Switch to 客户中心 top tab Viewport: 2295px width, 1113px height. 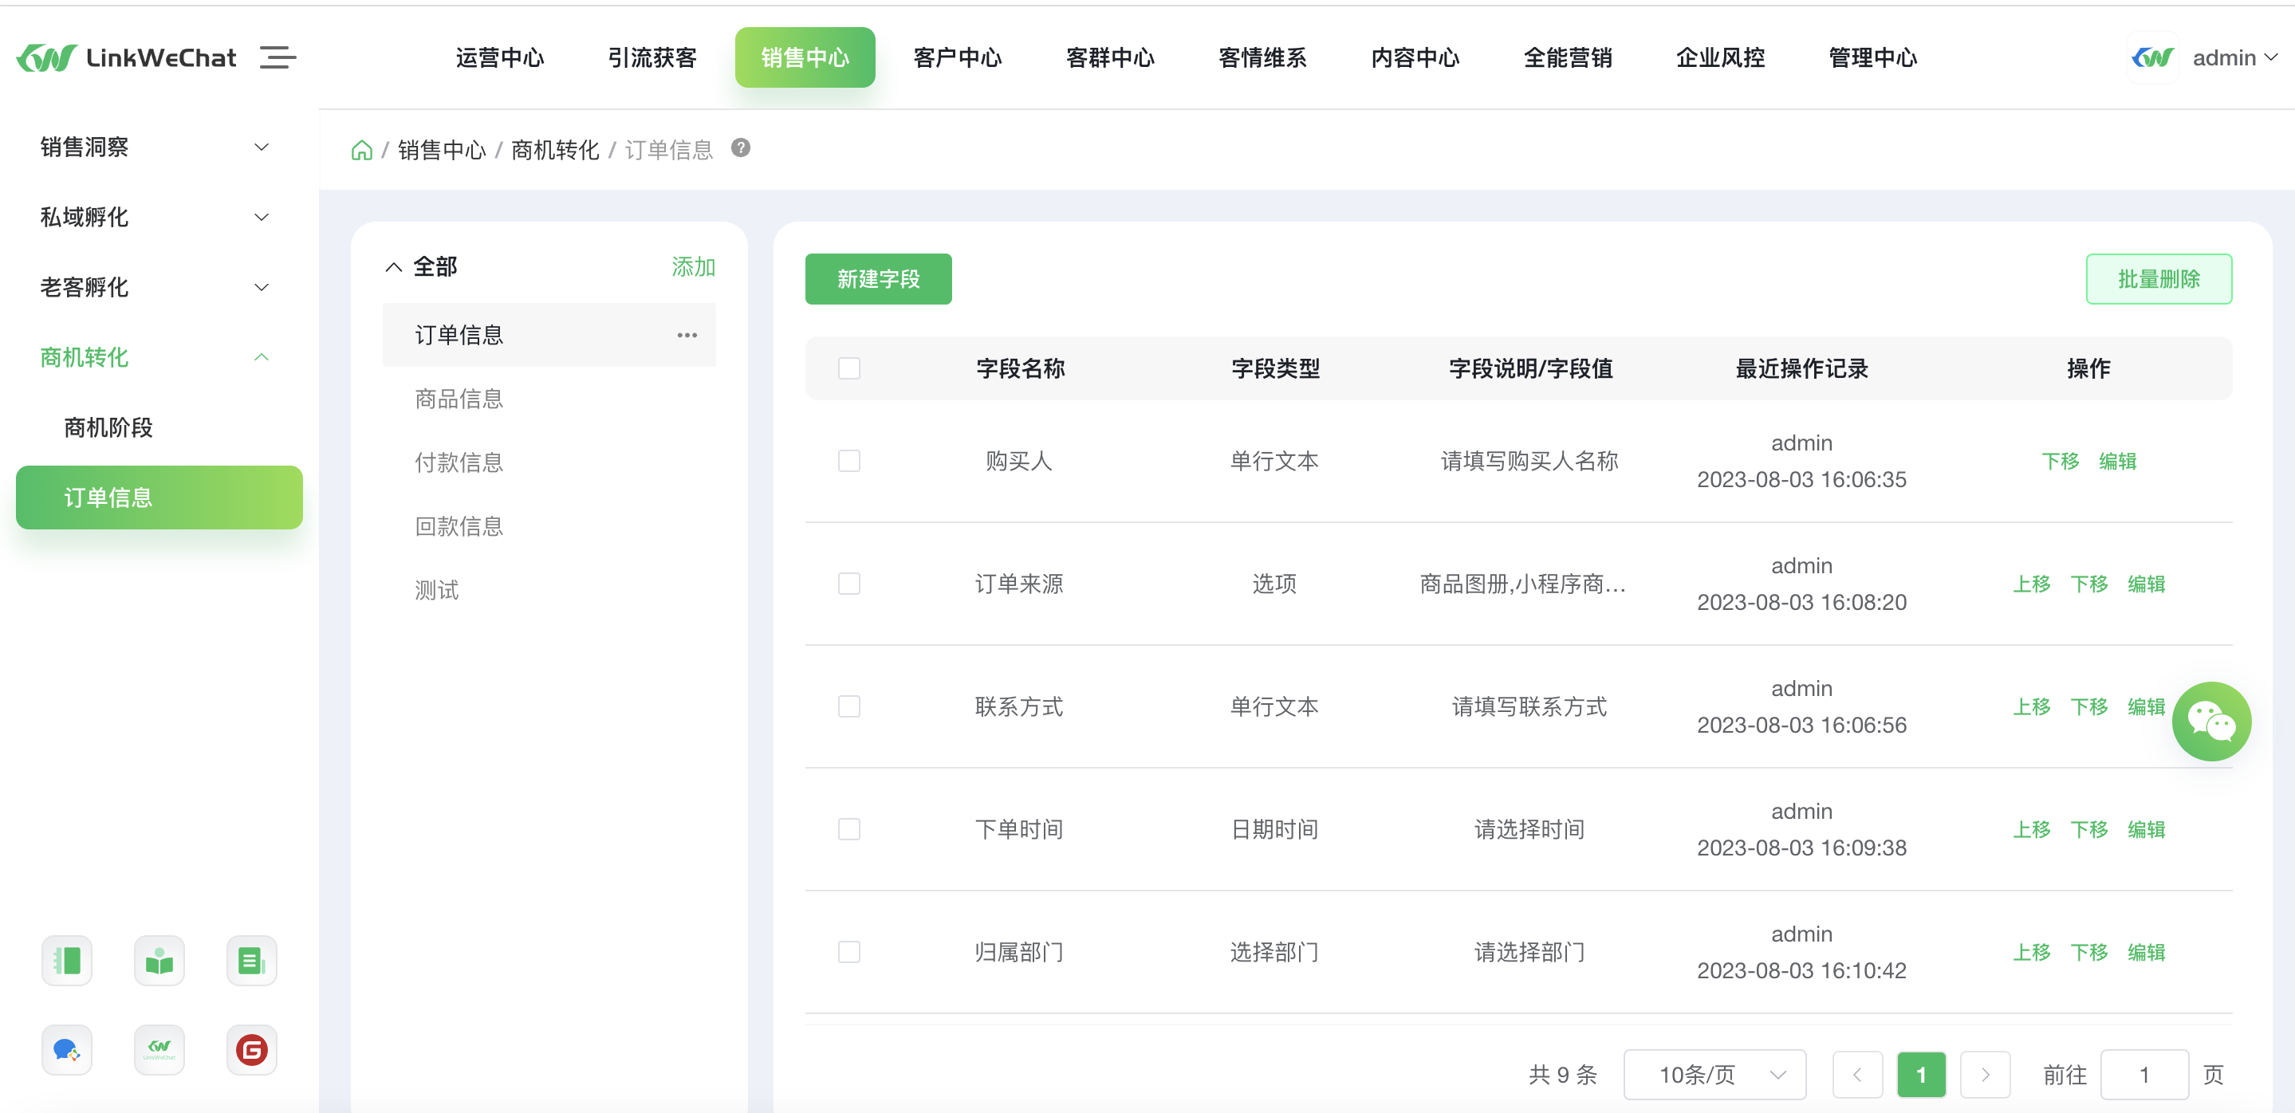coord(957,58)
